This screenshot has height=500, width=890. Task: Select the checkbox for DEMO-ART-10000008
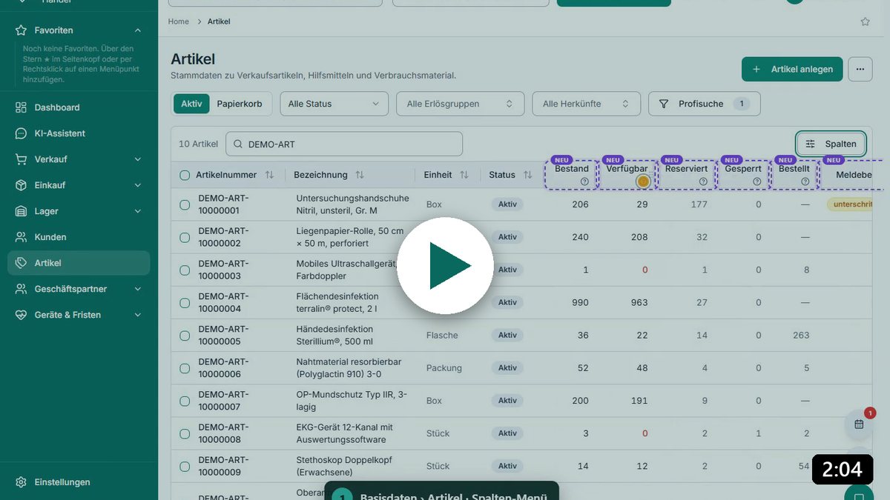(x=185, y=433)
